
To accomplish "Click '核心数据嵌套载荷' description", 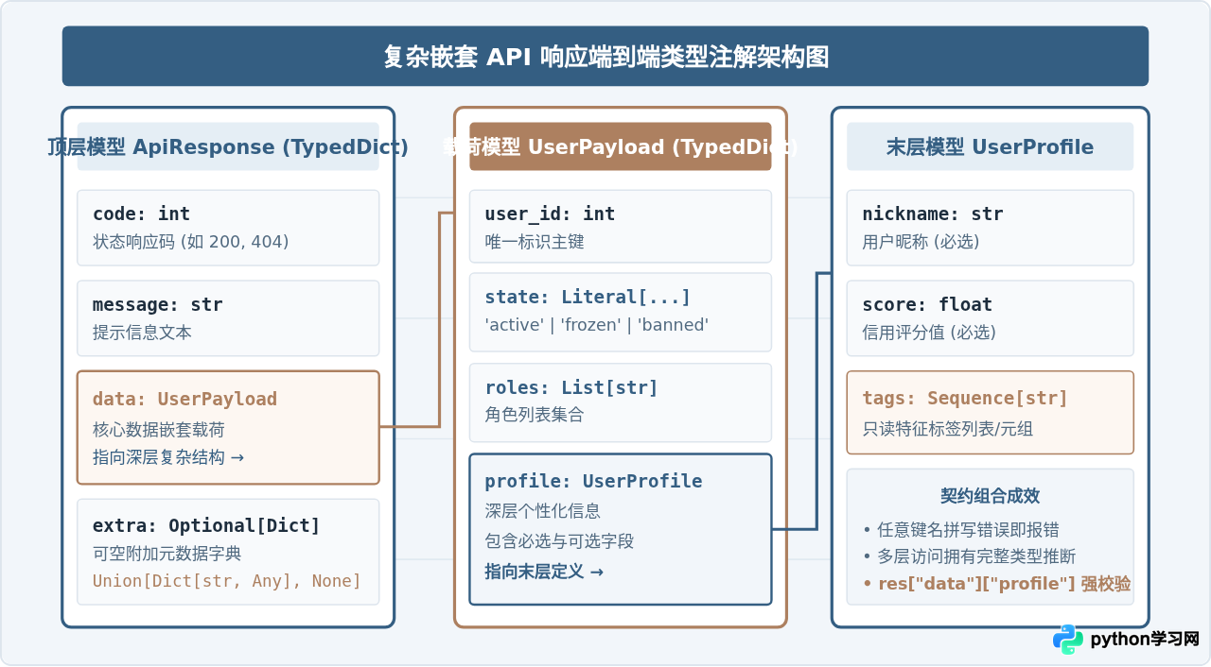I will point(158,430).
